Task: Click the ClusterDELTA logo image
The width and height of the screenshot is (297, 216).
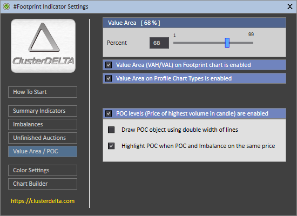Action: (x=43, y=46)
